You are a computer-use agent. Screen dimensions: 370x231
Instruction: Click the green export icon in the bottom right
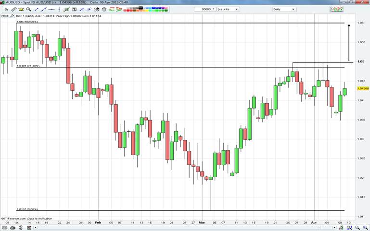click(x=341, y=228)
